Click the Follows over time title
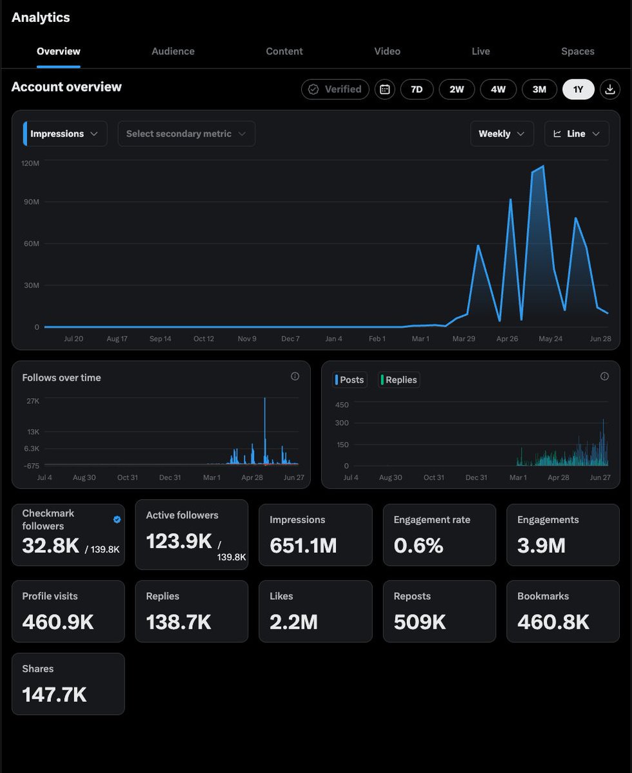 tap(61, 378)
